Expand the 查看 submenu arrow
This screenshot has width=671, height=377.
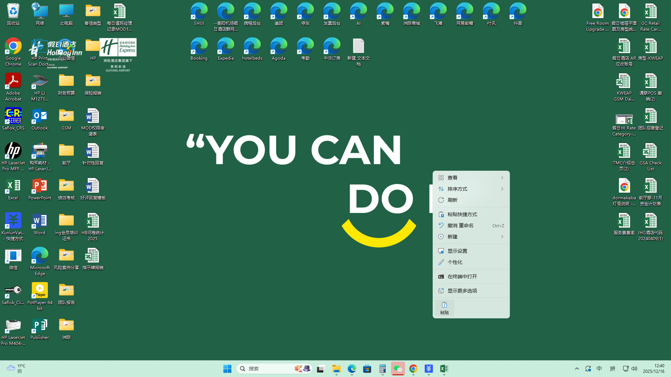click(x=502, y=178)
